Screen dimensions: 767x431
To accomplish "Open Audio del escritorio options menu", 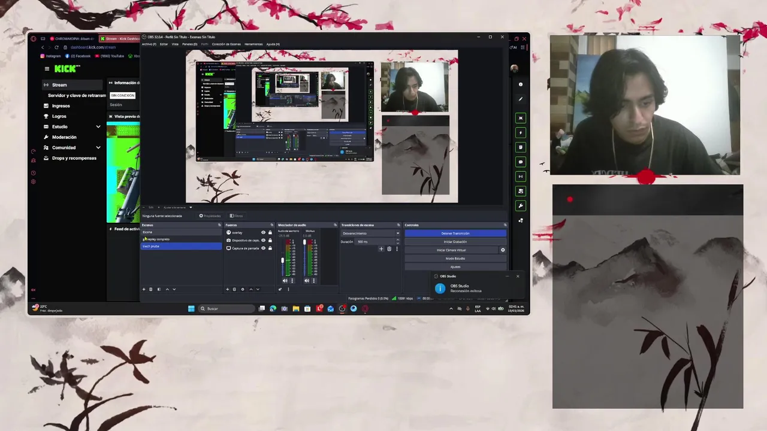I will click(x=292, y=281).
